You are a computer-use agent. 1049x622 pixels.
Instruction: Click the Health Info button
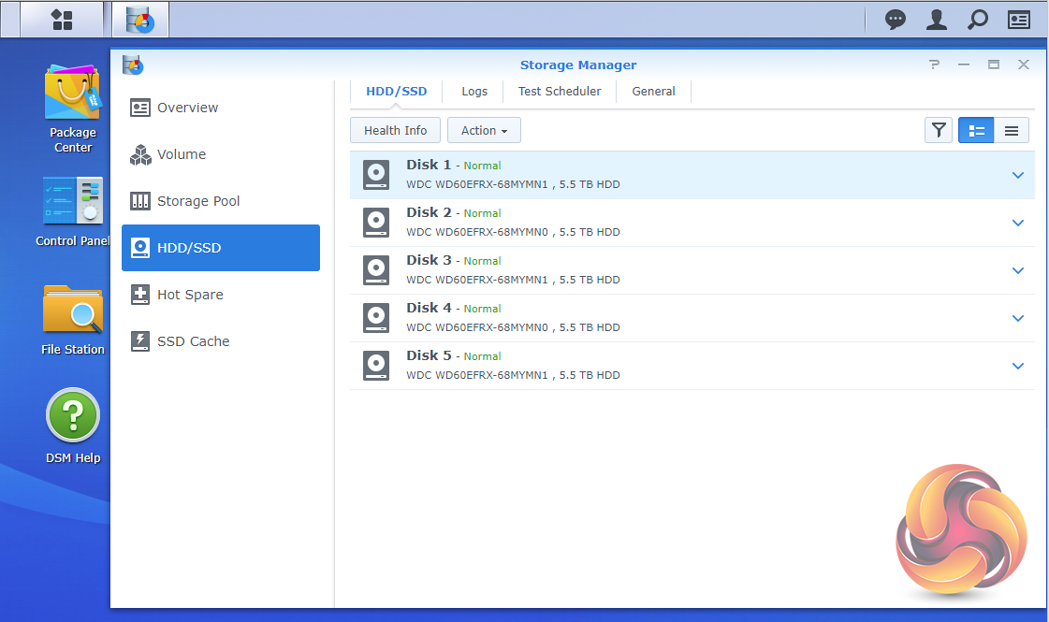[395, 131]
